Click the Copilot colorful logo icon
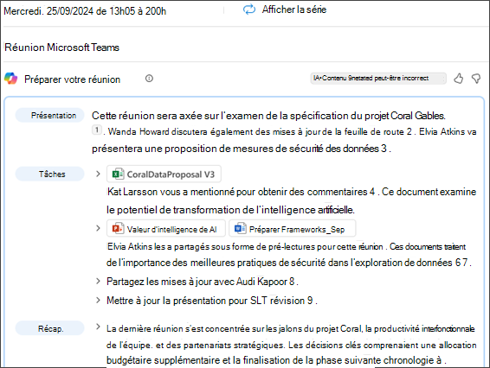 click(x=11, y=79)
